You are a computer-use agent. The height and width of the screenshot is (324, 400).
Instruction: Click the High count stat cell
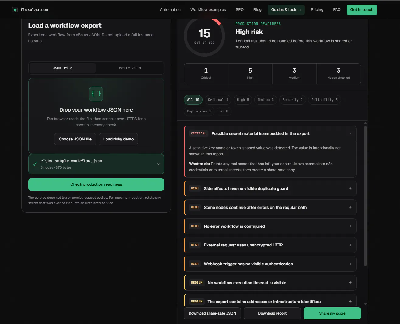coord(250,74)
